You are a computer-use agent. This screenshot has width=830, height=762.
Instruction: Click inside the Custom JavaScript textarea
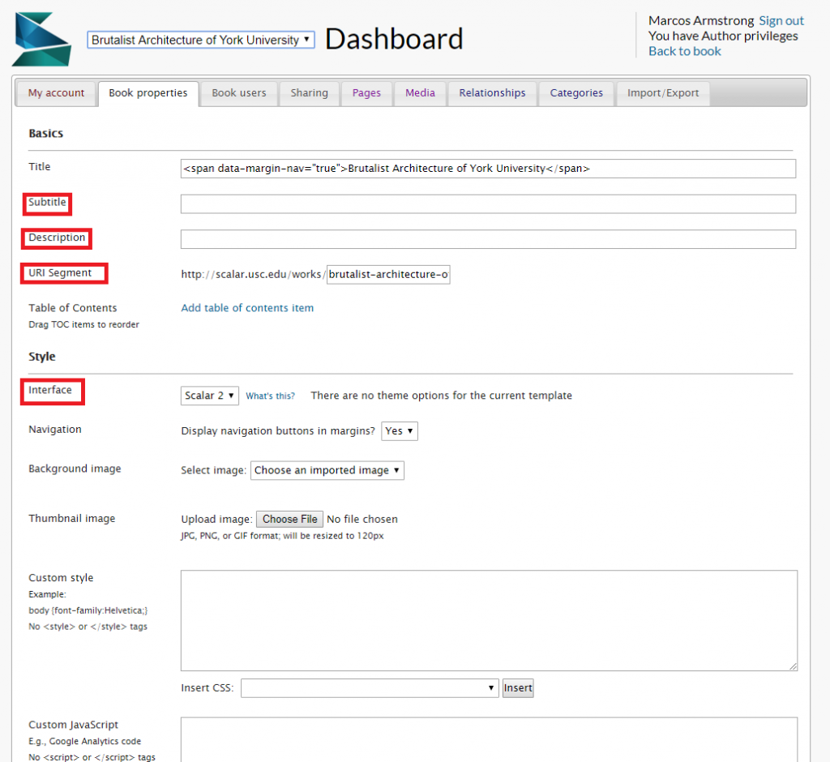[489, 740]
